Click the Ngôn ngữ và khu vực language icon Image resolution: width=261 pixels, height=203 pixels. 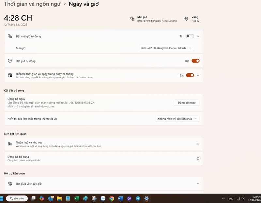click(x=10, y=144)
